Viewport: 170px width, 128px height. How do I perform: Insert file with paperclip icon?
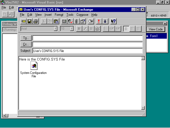pyautogui.click(x=76, y=21)
